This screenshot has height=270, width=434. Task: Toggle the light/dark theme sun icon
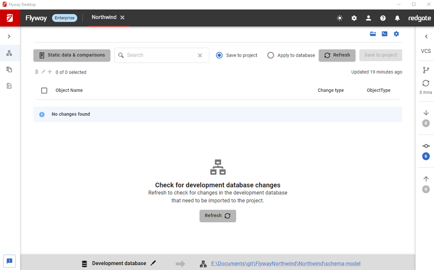coord(339,18)
